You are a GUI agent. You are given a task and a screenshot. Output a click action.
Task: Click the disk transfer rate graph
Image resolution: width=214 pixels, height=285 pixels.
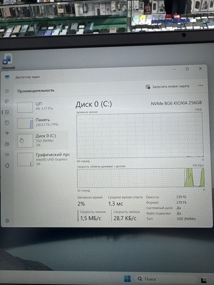[141, 178]
